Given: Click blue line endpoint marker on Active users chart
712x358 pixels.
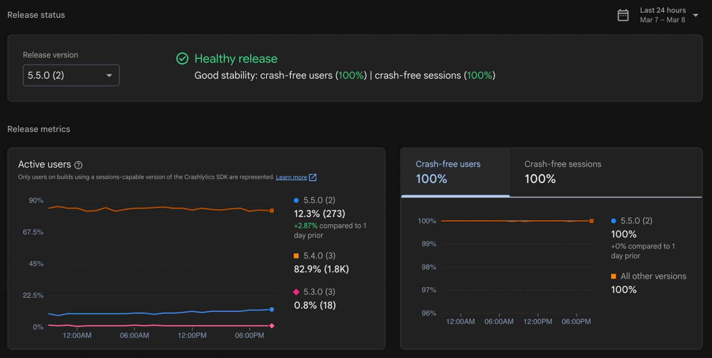Looking at the screenshot, I should (x=272, y=309).
